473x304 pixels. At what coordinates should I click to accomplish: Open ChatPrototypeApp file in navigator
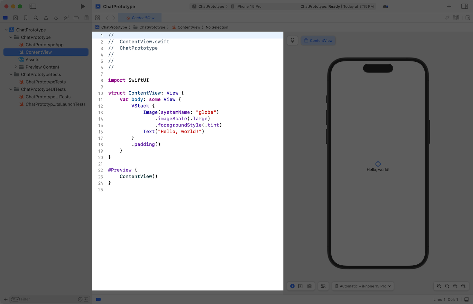tap(44, 45)
